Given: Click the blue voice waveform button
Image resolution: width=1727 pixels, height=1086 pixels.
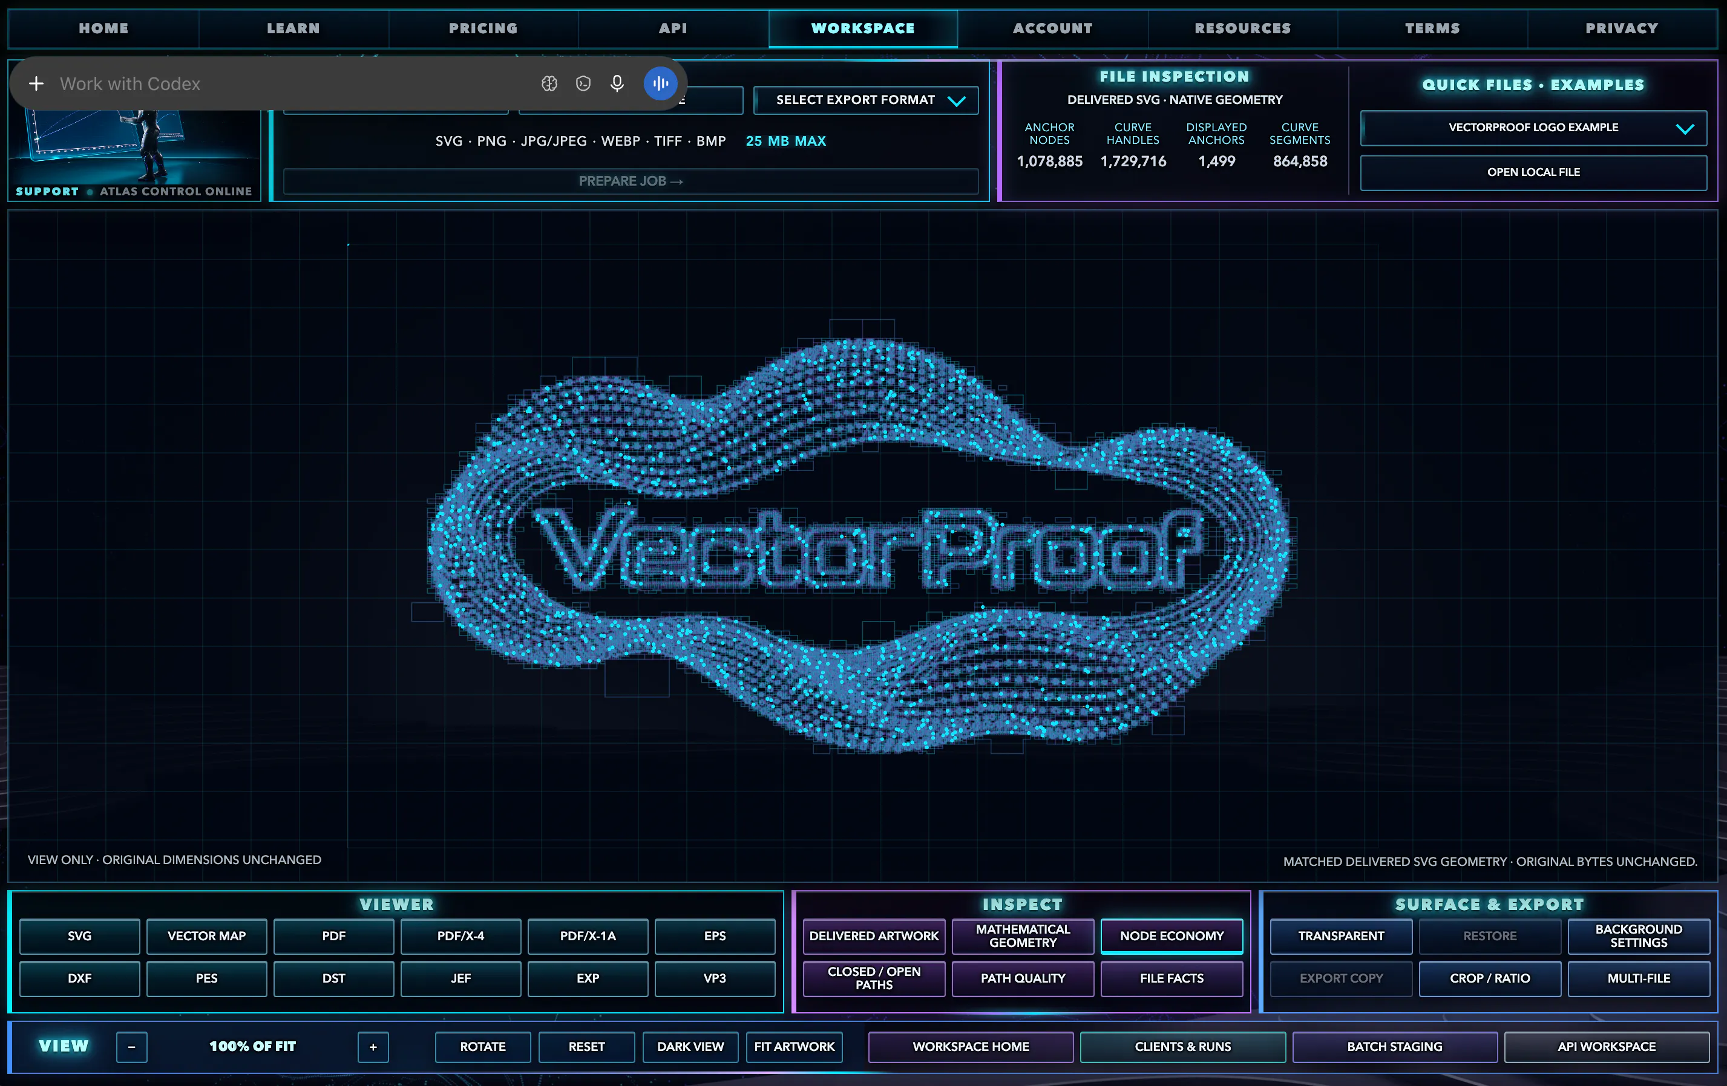Looking at the screenshot, I should coord(661,84).
